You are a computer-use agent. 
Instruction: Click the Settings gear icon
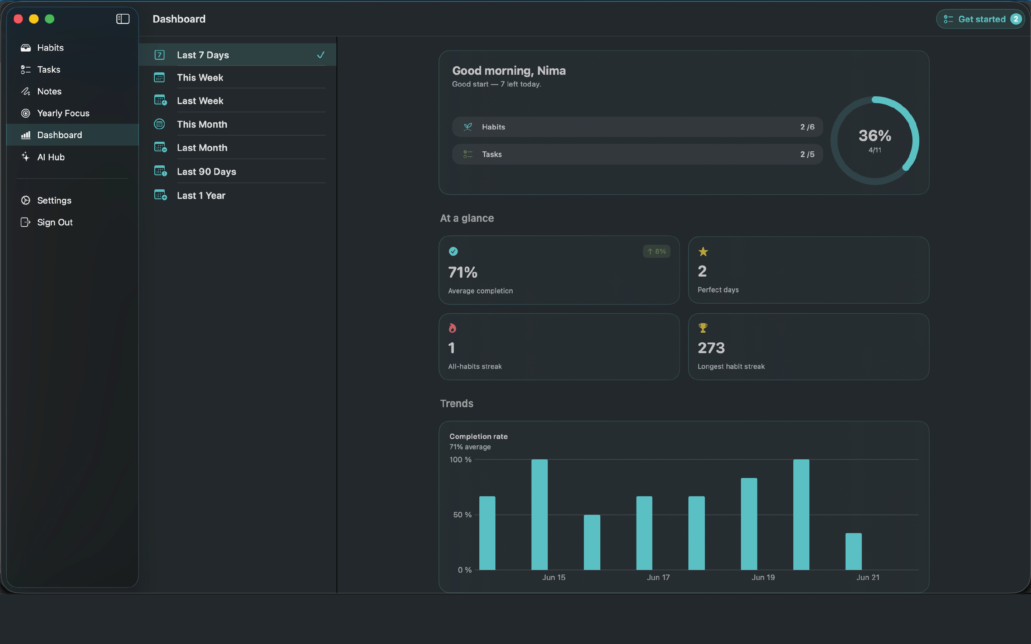pyautogui.click(x=25, y=200)
